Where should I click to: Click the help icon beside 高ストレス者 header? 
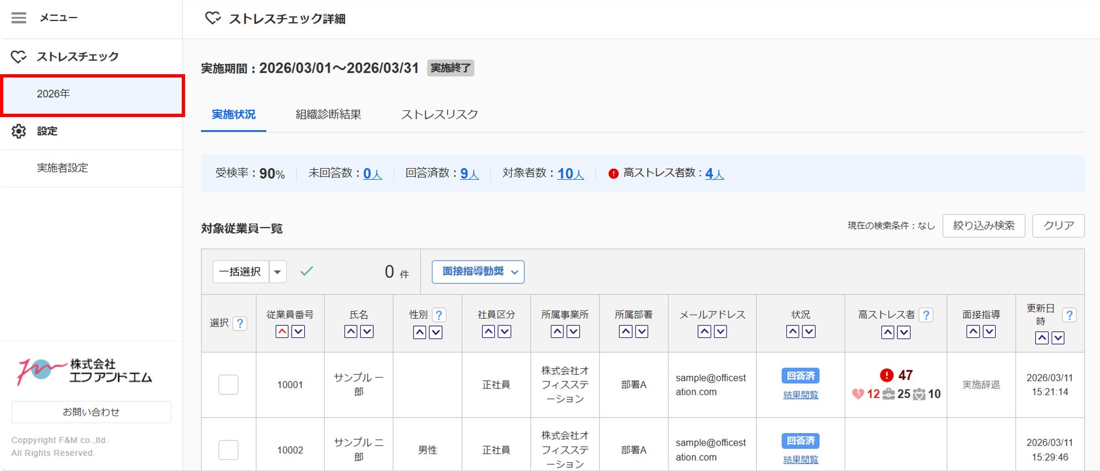(926, 315)
